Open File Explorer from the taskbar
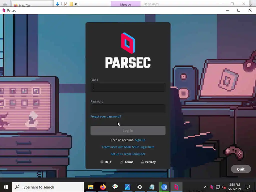This screenshot has height=192, width=256. point(90,187)
